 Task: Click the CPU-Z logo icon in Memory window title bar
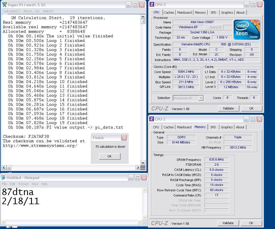click(x=152, y=119)
